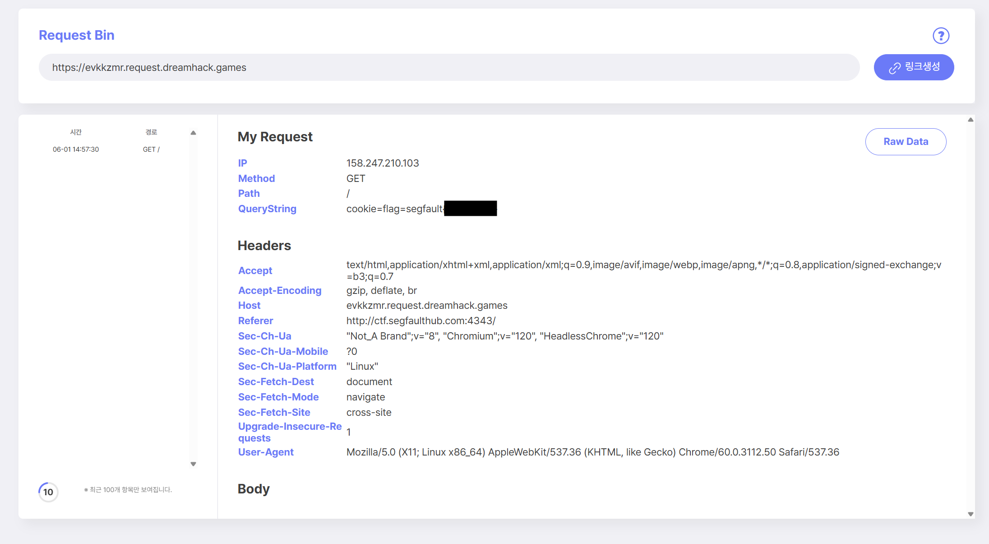Screen dimensions: 989x544
Task: Click the 경로 column header
Action: coord(151,132)
